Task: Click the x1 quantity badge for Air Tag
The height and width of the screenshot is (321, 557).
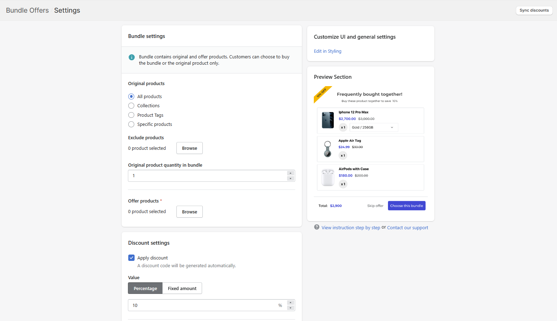Action: 343,155
